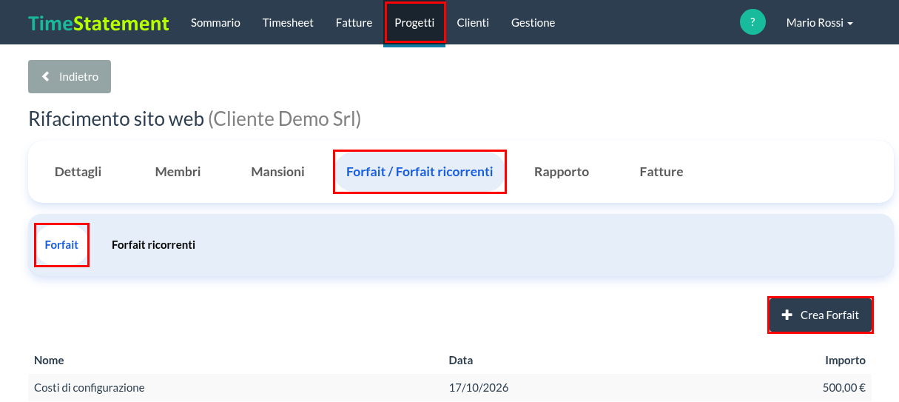This screenshot has width=899, height=402.
Task: Open the Mansioni tab
Action: coord(277,172)
